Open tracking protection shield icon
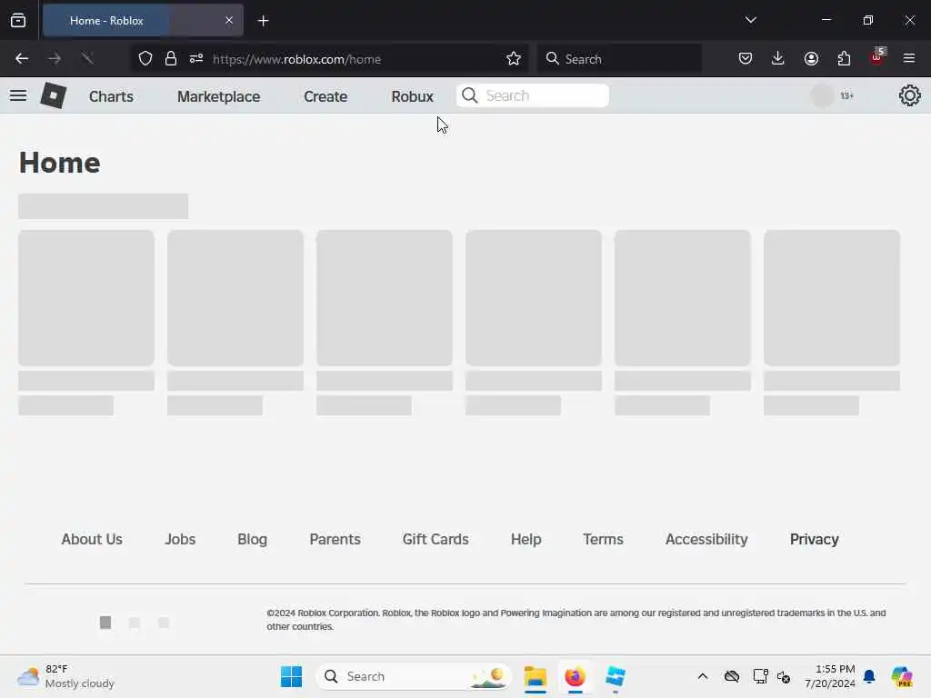Viewport: 931px width, 698px height. click(x=145, y=58)
